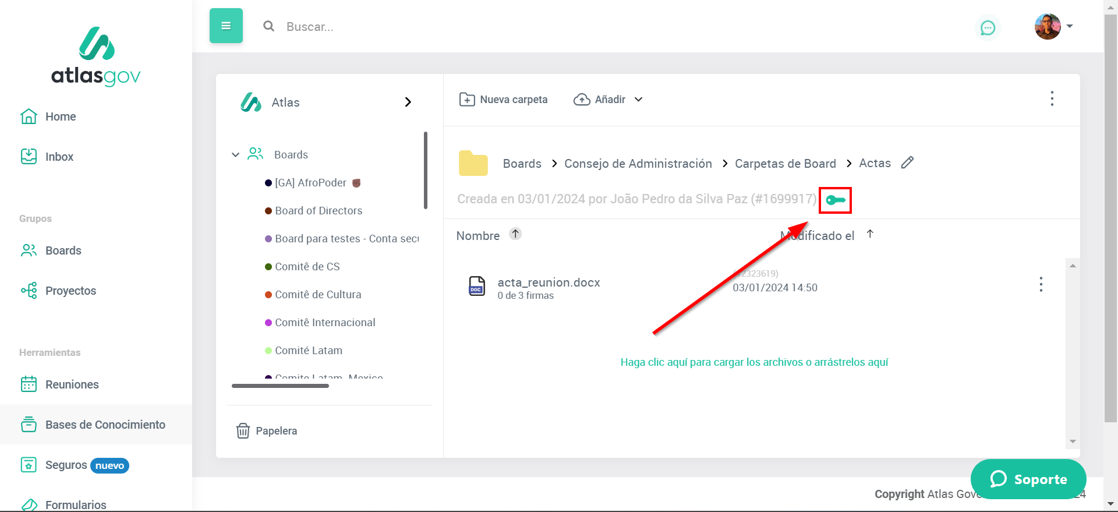This screenshot has height=512, width=1118.
Task: Click the green key permissions icon
Action: pos(835,200)
